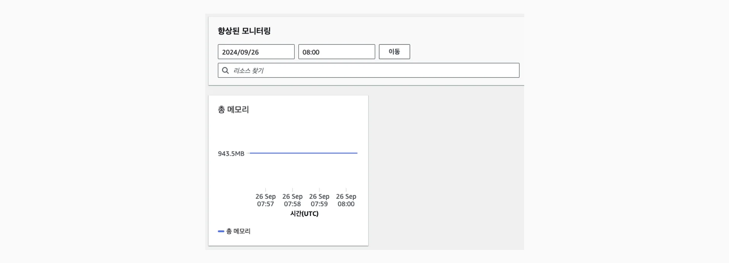Viewport: 729px width, 263px height.
Task: Click the 리소스 찾기 search field
Action: 368,70
